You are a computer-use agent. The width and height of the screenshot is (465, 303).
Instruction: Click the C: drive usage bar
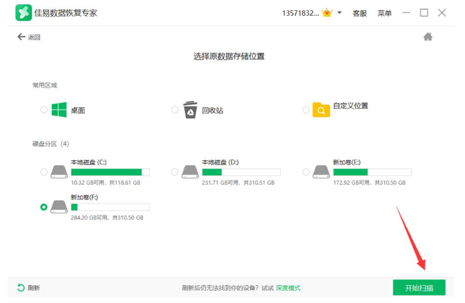pyautogui.click(x=110, y=172)
